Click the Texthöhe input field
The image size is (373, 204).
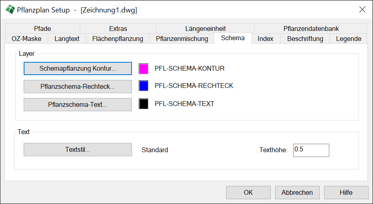[311, 150]
